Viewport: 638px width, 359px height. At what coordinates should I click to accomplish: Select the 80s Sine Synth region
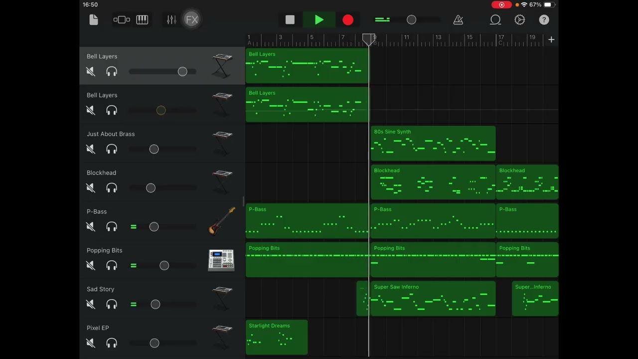(x=433, y=143)
